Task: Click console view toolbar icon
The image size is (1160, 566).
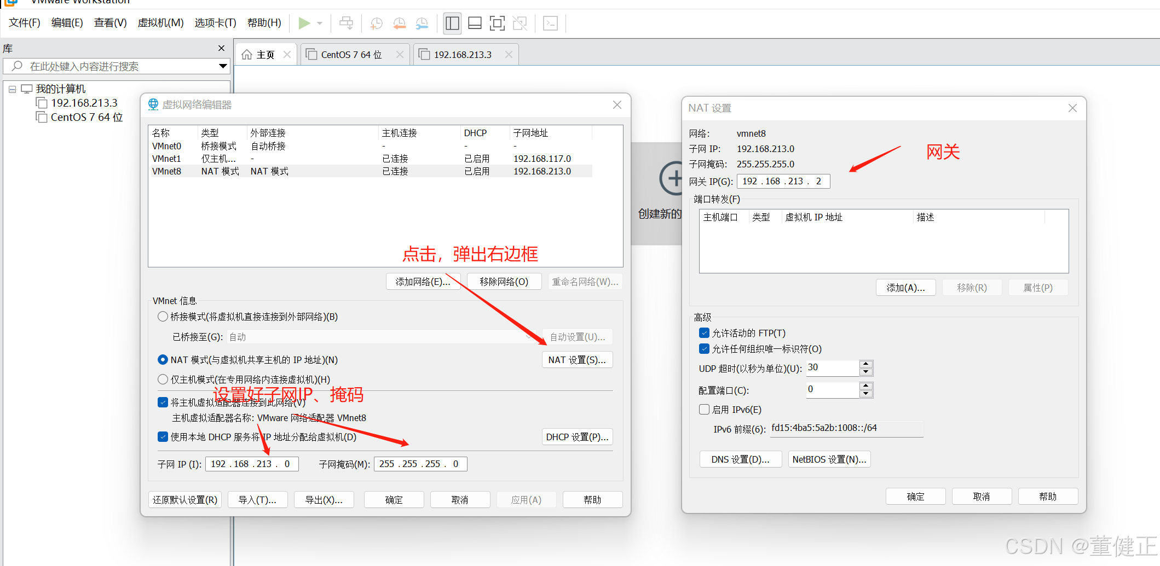Action: click(x=550, y=23)
